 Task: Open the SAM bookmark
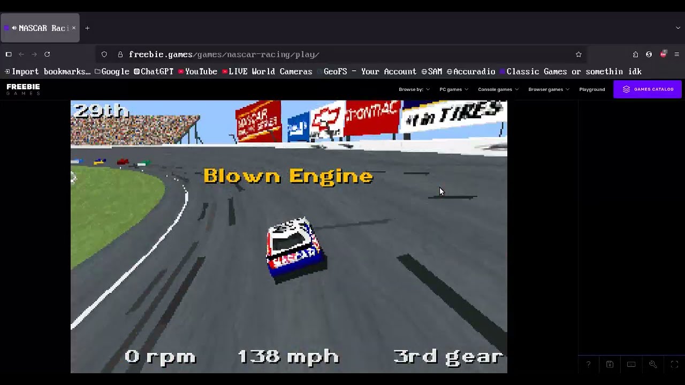click(432, 72)
